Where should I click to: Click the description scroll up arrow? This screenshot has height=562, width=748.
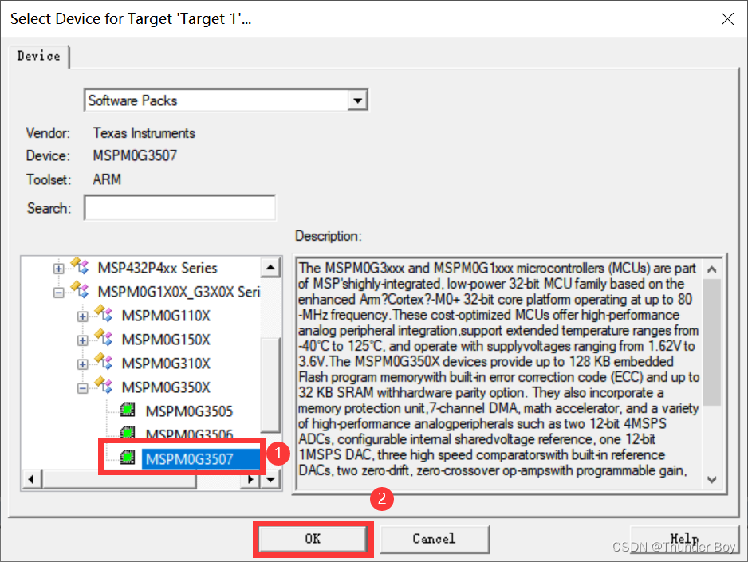[712, 269]
